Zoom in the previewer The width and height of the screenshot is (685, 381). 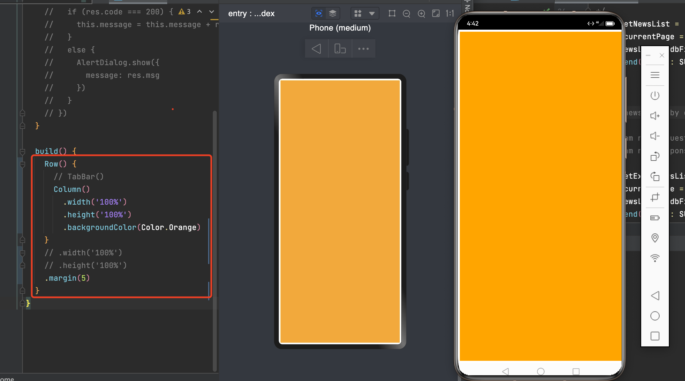pos(421,14)
